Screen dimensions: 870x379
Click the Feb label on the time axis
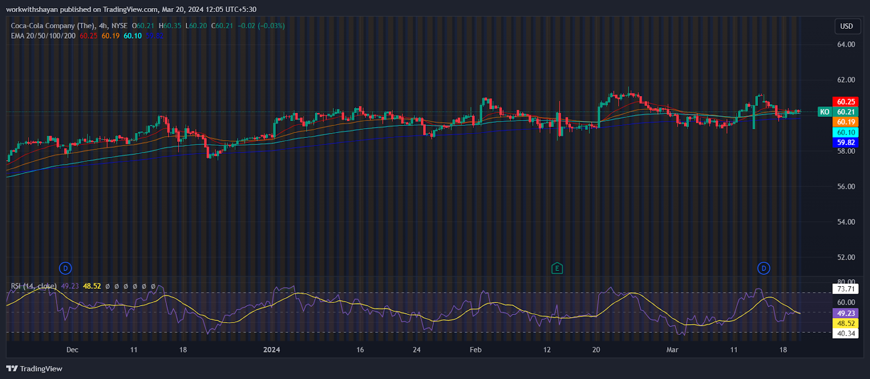point(476,350)
